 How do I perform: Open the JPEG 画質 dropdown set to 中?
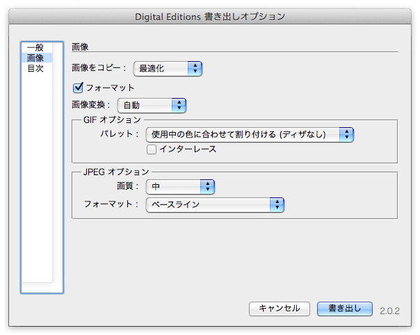pyautogui.click(x=180, y=187)
